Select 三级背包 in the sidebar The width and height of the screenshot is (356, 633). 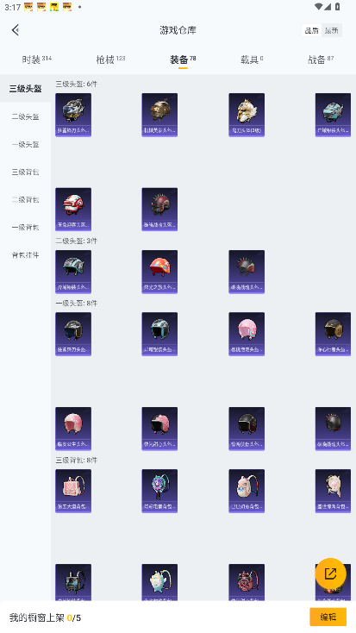(x=26, y=172)
